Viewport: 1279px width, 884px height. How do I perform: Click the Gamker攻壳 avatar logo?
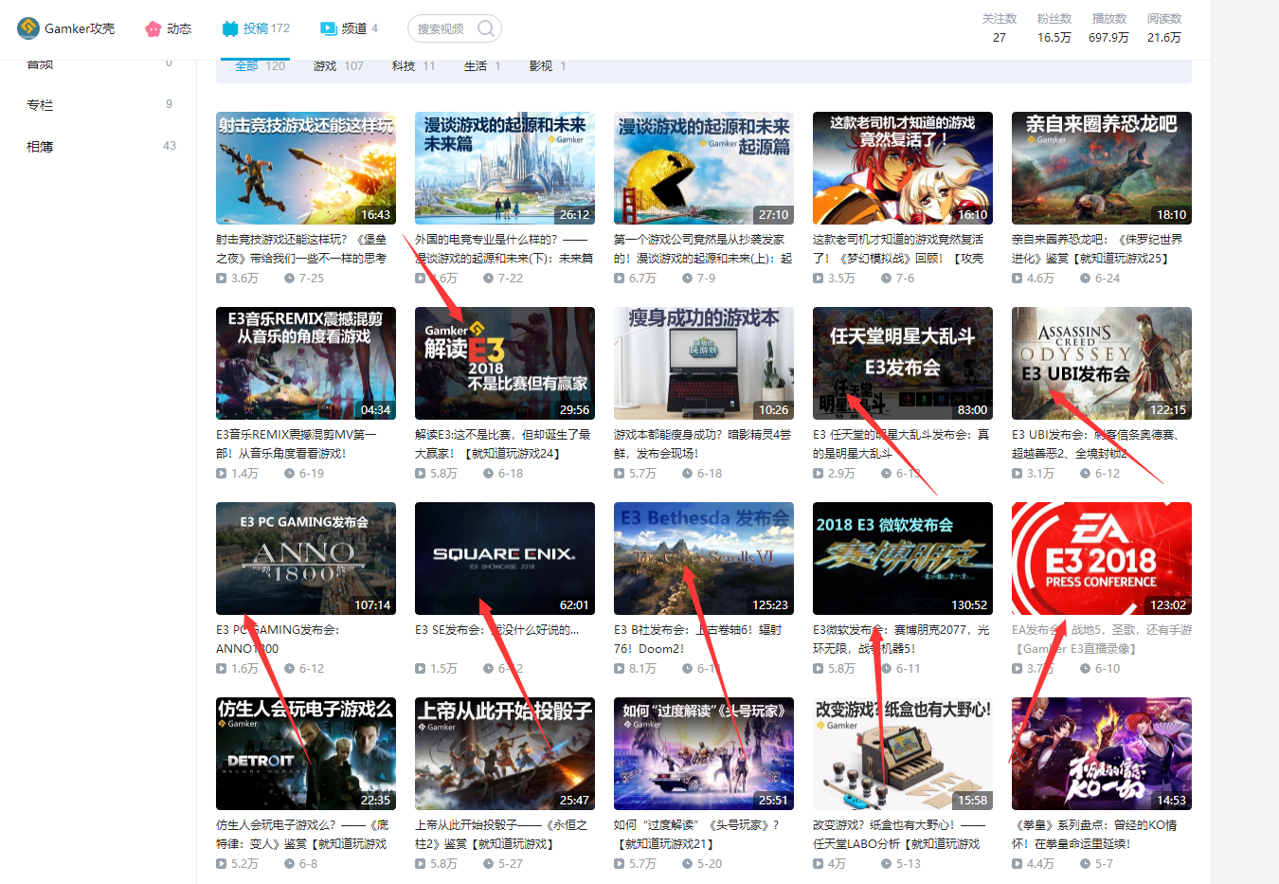28,28
